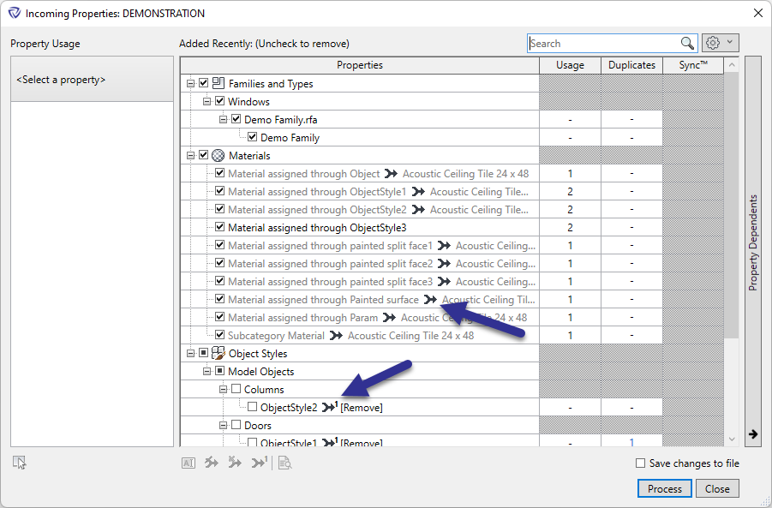Click the Usage column header

(x=570, y=65)
